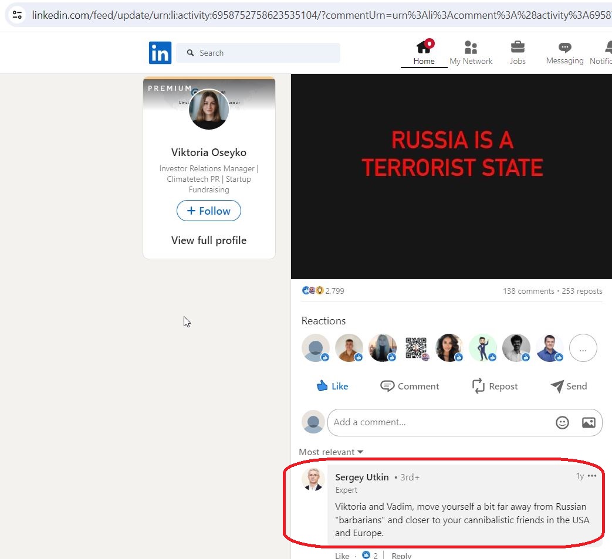Like Sergey Utkin's comment
Screen dimensions: 612x559
(x=342, y=555)
